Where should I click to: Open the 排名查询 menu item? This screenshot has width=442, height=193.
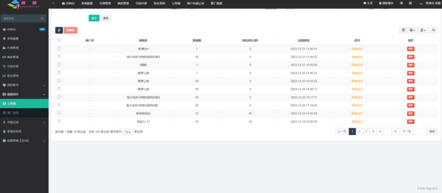(x=159, y=3)
